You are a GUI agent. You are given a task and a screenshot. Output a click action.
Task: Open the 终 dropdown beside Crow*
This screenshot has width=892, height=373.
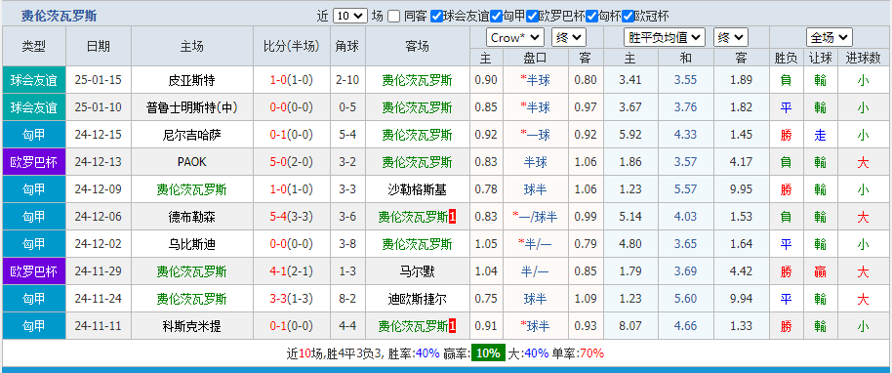[x=568, y=38]
